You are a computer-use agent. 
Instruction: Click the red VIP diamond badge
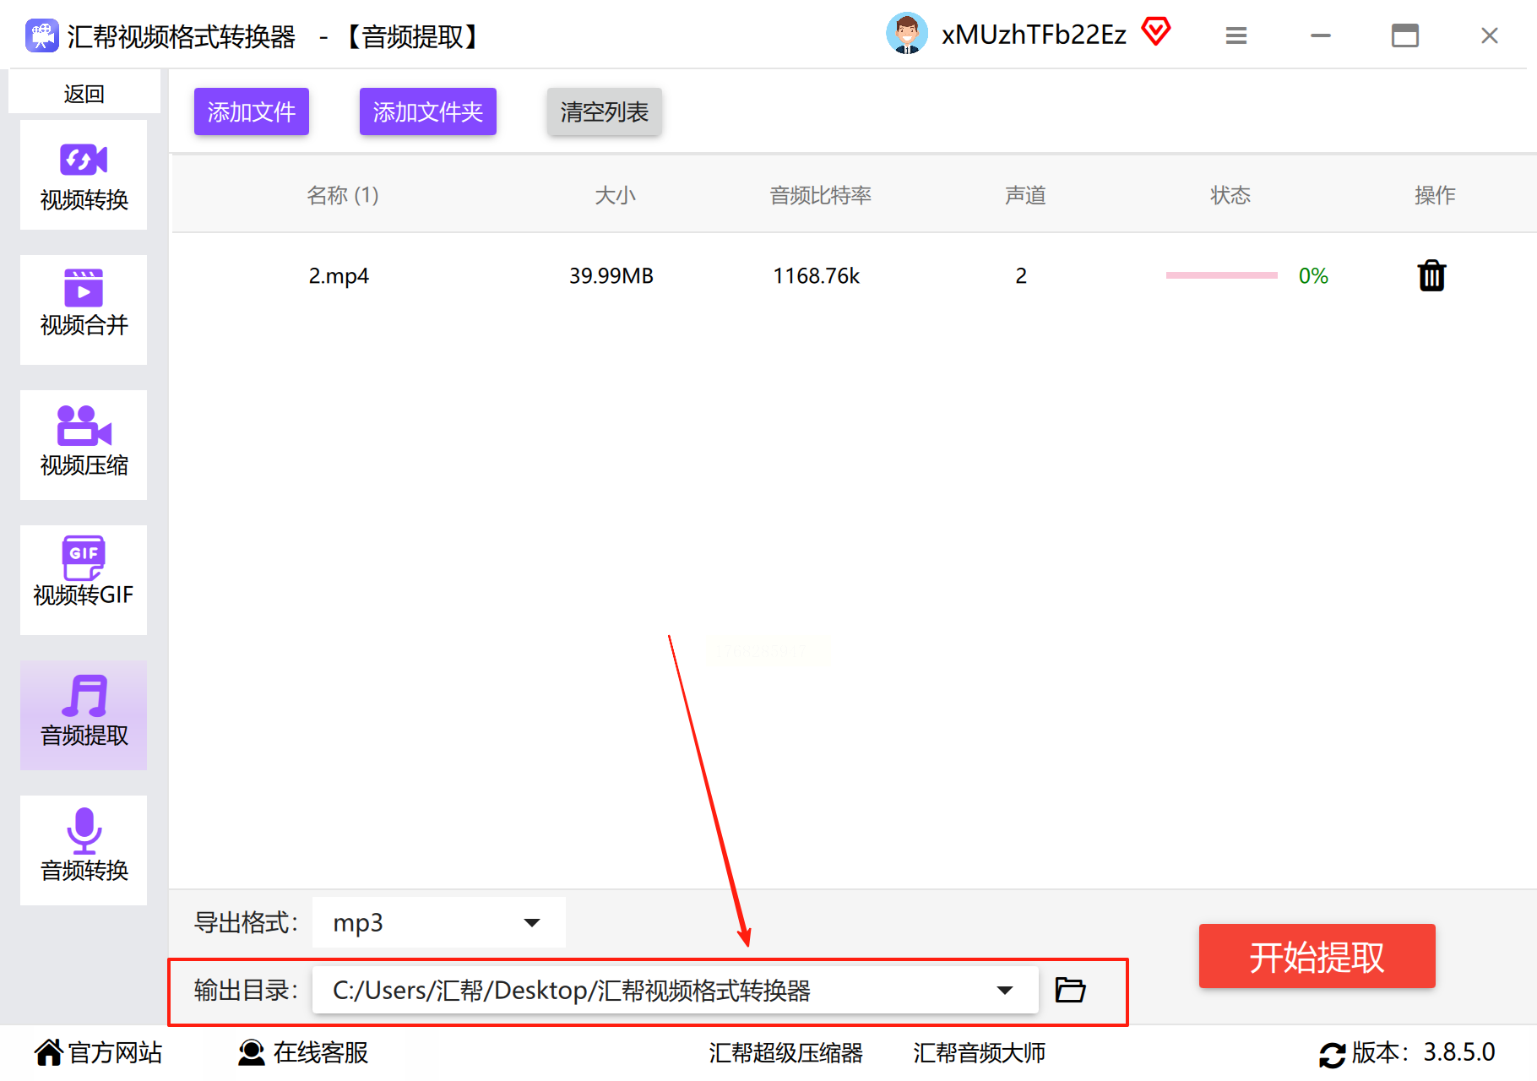[x=1156, y=33]
